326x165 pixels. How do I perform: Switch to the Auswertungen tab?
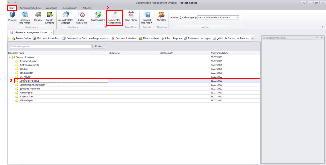tap(70, 8)
